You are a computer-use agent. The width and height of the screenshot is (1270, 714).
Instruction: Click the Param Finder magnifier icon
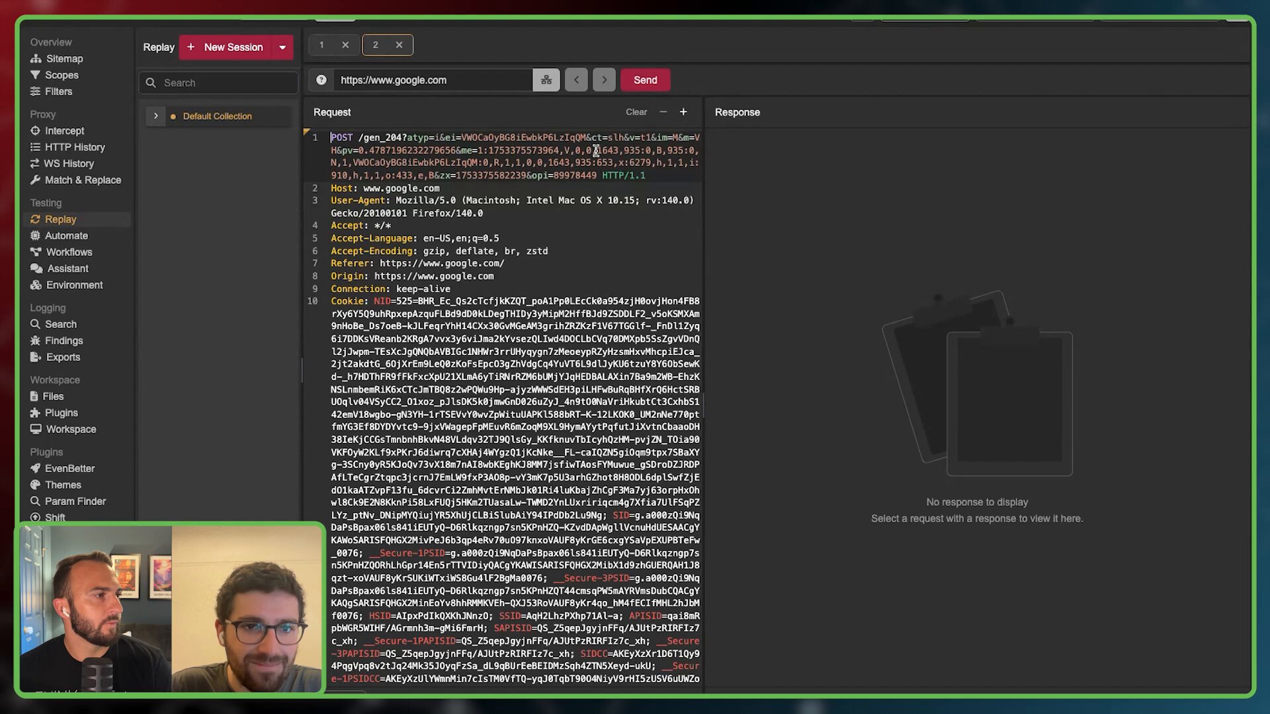[35, 502]
